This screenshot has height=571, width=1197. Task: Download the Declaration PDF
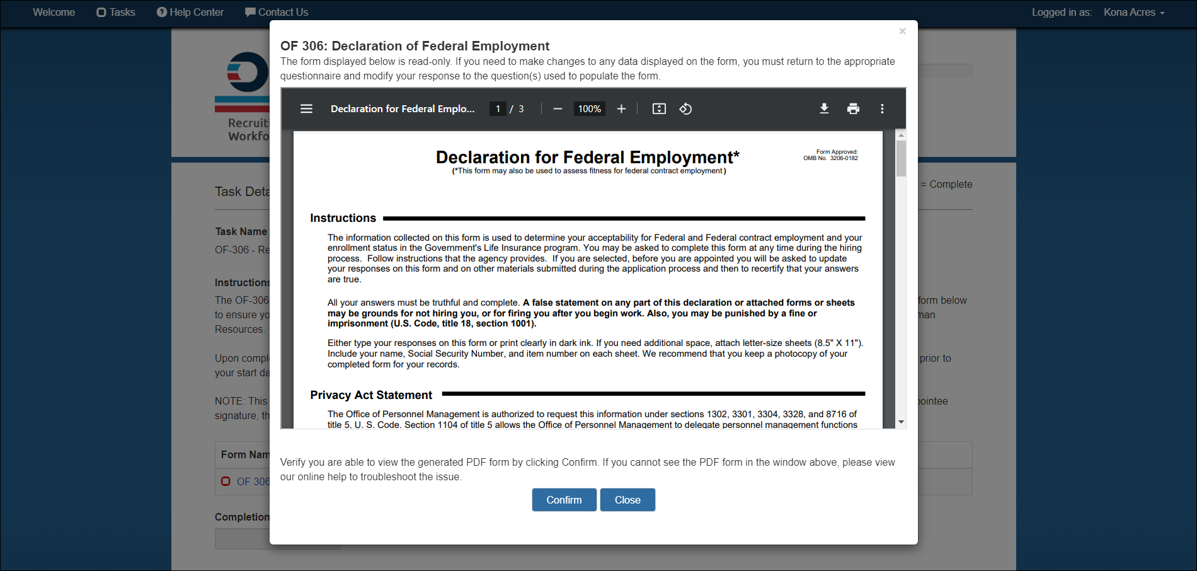tap(824, 109)
